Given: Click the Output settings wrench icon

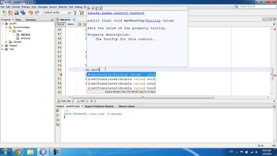Looking at the screenshot, I should point(58,124).
